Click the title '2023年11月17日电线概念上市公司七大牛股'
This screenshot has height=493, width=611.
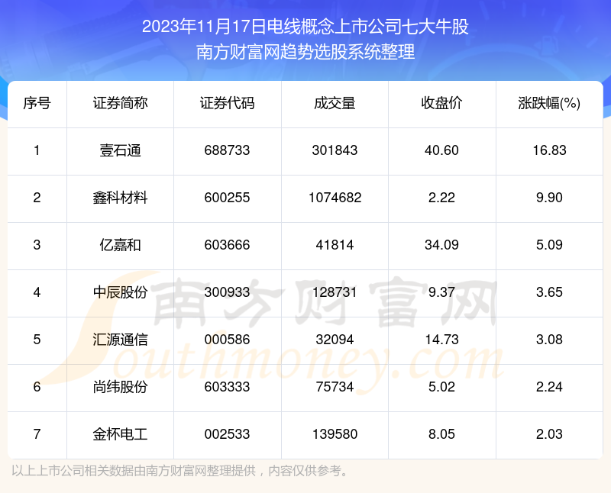click(305, 27)
